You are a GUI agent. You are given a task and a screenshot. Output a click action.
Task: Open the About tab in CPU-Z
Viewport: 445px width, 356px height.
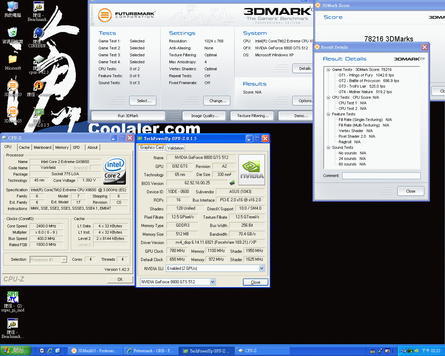tap(92, 147)
